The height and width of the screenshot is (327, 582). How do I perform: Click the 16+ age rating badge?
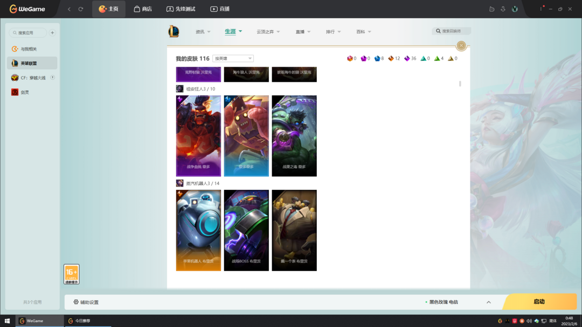71,274
